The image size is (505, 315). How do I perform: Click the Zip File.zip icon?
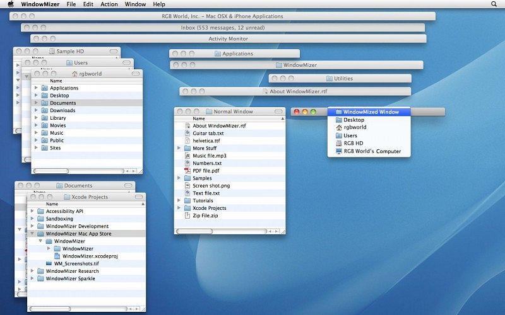pos(187,215)
